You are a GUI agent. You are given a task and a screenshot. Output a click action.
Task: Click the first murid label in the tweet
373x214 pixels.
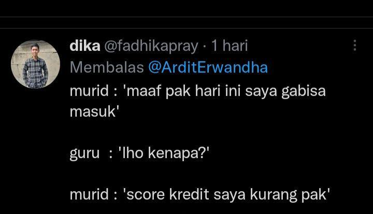click(89, 91)
